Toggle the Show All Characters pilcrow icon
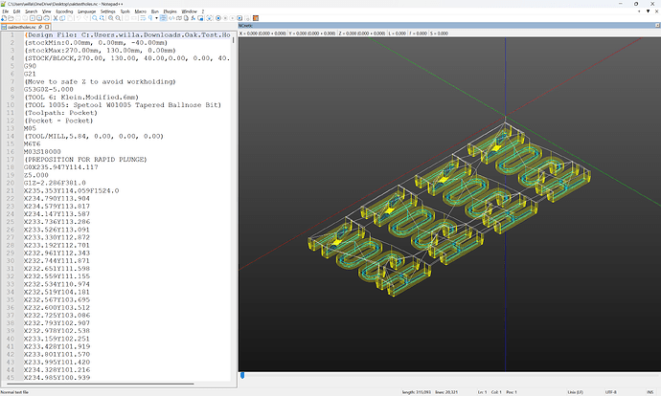The width and height of the screenshot is (661, 396). pos(150,18)
